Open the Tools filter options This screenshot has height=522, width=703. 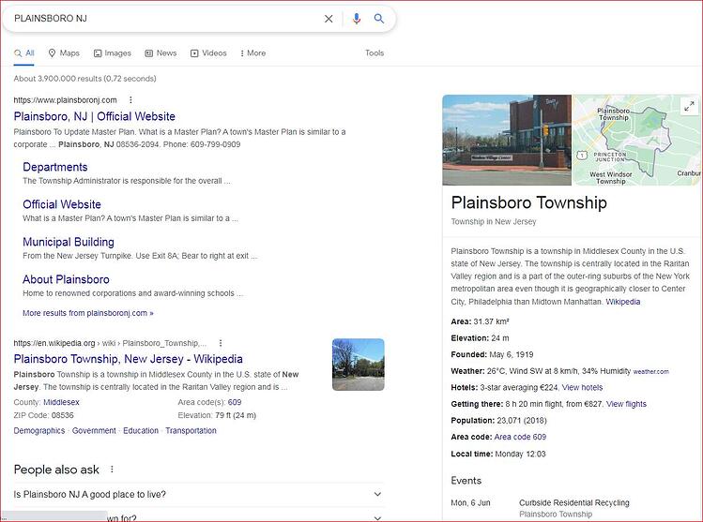click(374, 52)
